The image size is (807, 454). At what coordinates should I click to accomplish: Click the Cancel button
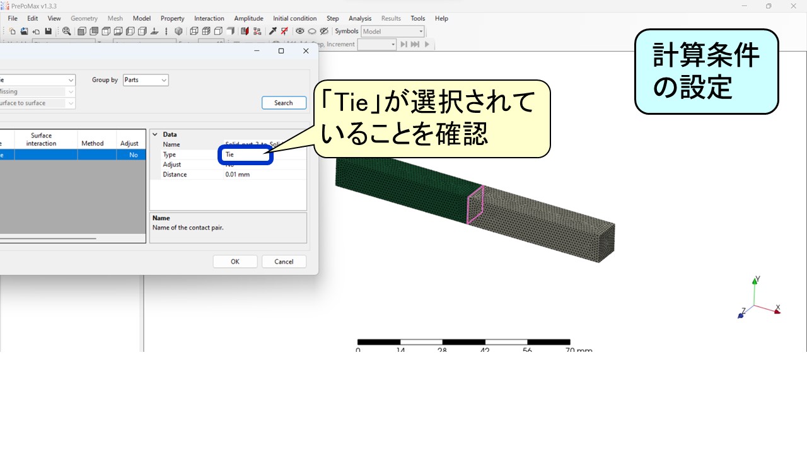tap(284, 262)
